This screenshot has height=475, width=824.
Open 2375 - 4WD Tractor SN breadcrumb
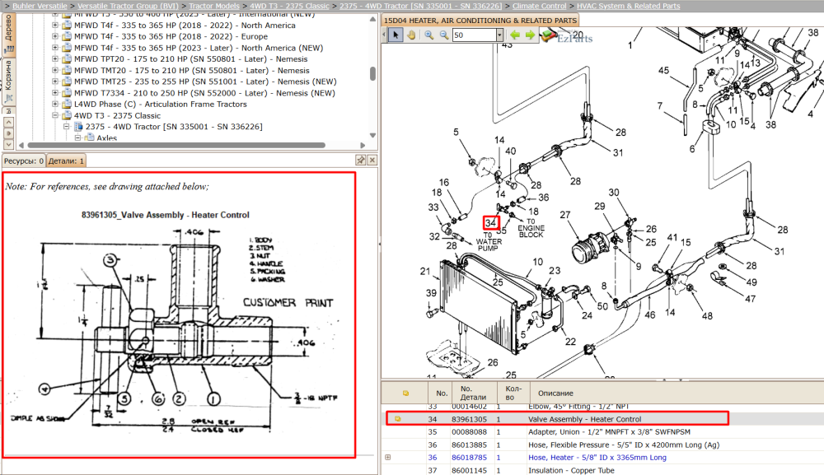[x=421, y=6]
